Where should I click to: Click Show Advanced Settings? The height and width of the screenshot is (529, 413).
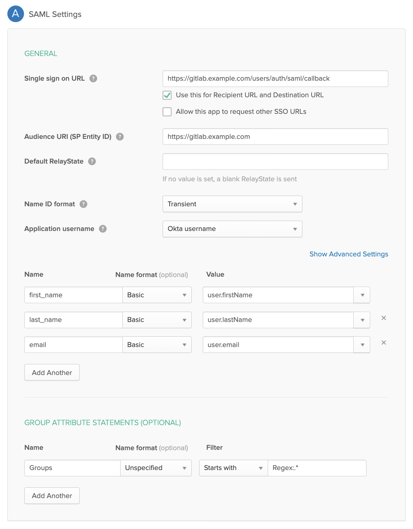tap(348, 254)
